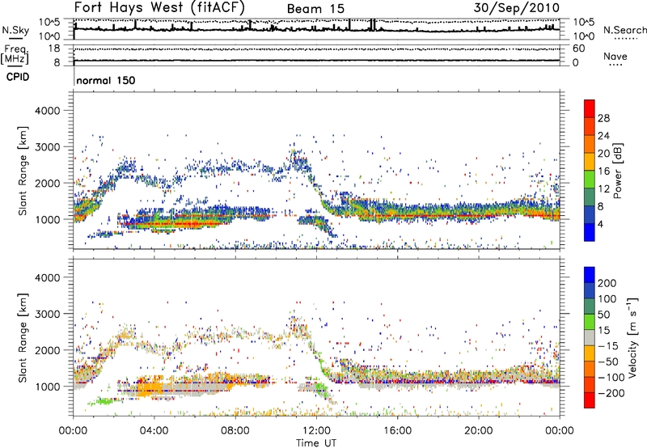Click the 'Fort Hays West (fitACF)' title
Image resolution: width=647 pixels, height=448 pixels.
point(159,7)
